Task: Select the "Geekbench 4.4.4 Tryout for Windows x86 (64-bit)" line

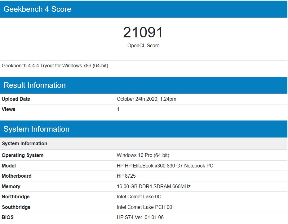Action: (x=55, y=66)
